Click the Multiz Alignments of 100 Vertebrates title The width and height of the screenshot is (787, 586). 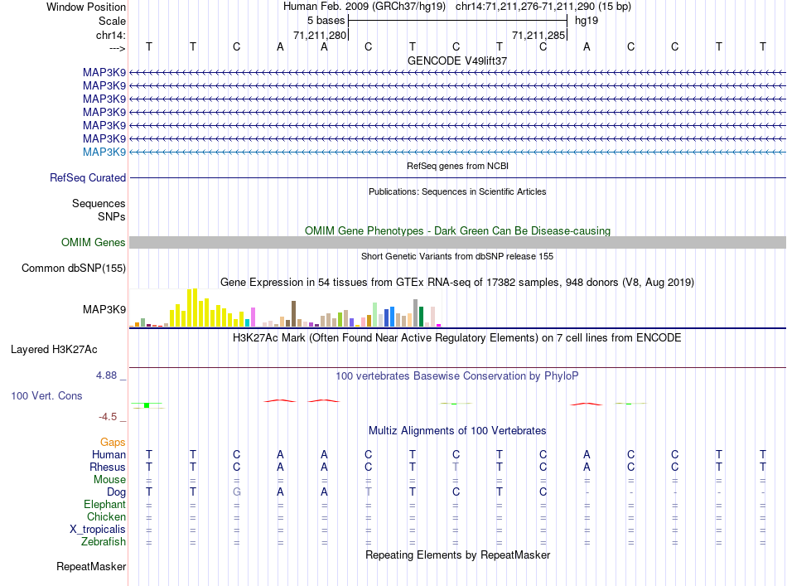[457, 430]
